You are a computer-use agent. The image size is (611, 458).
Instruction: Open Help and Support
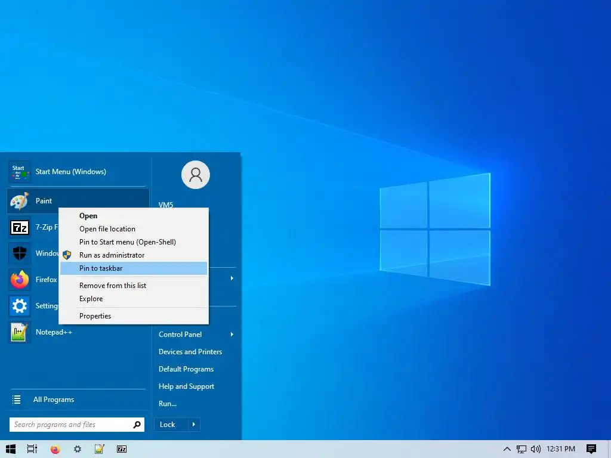tap(186, 386)
